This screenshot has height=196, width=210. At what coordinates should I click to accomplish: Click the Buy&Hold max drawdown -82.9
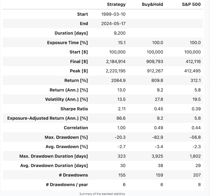click(158, 137)
